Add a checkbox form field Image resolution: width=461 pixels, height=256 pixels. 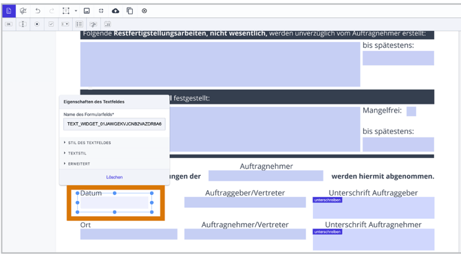pos(51,24)
